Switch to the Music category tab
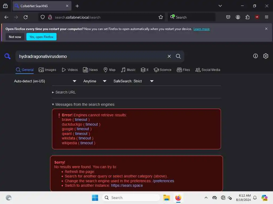Screen dimensions: 273x204 128,70
